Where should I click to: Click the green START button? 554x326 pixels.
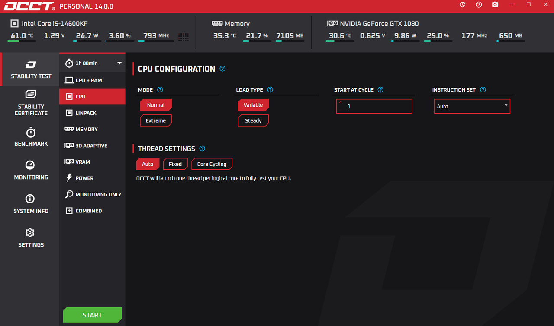click(x=92, y=315)
